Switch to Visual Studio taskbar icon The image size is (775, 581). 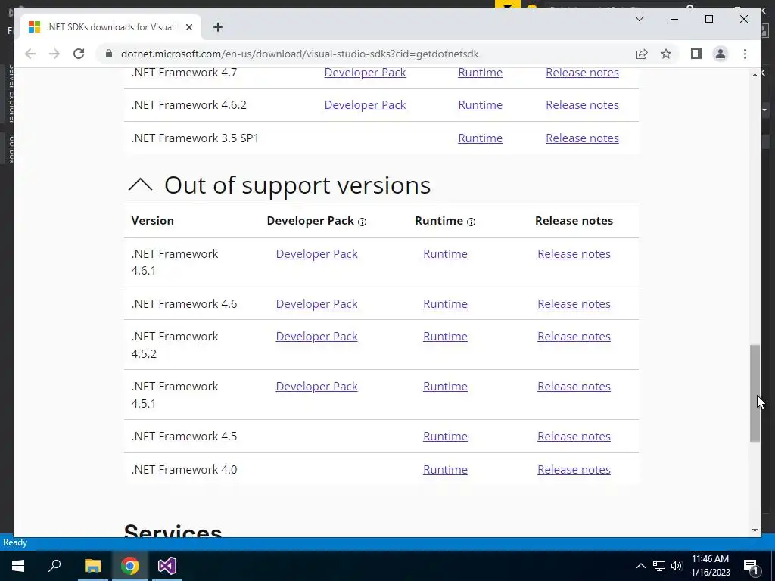pos(167,566)
